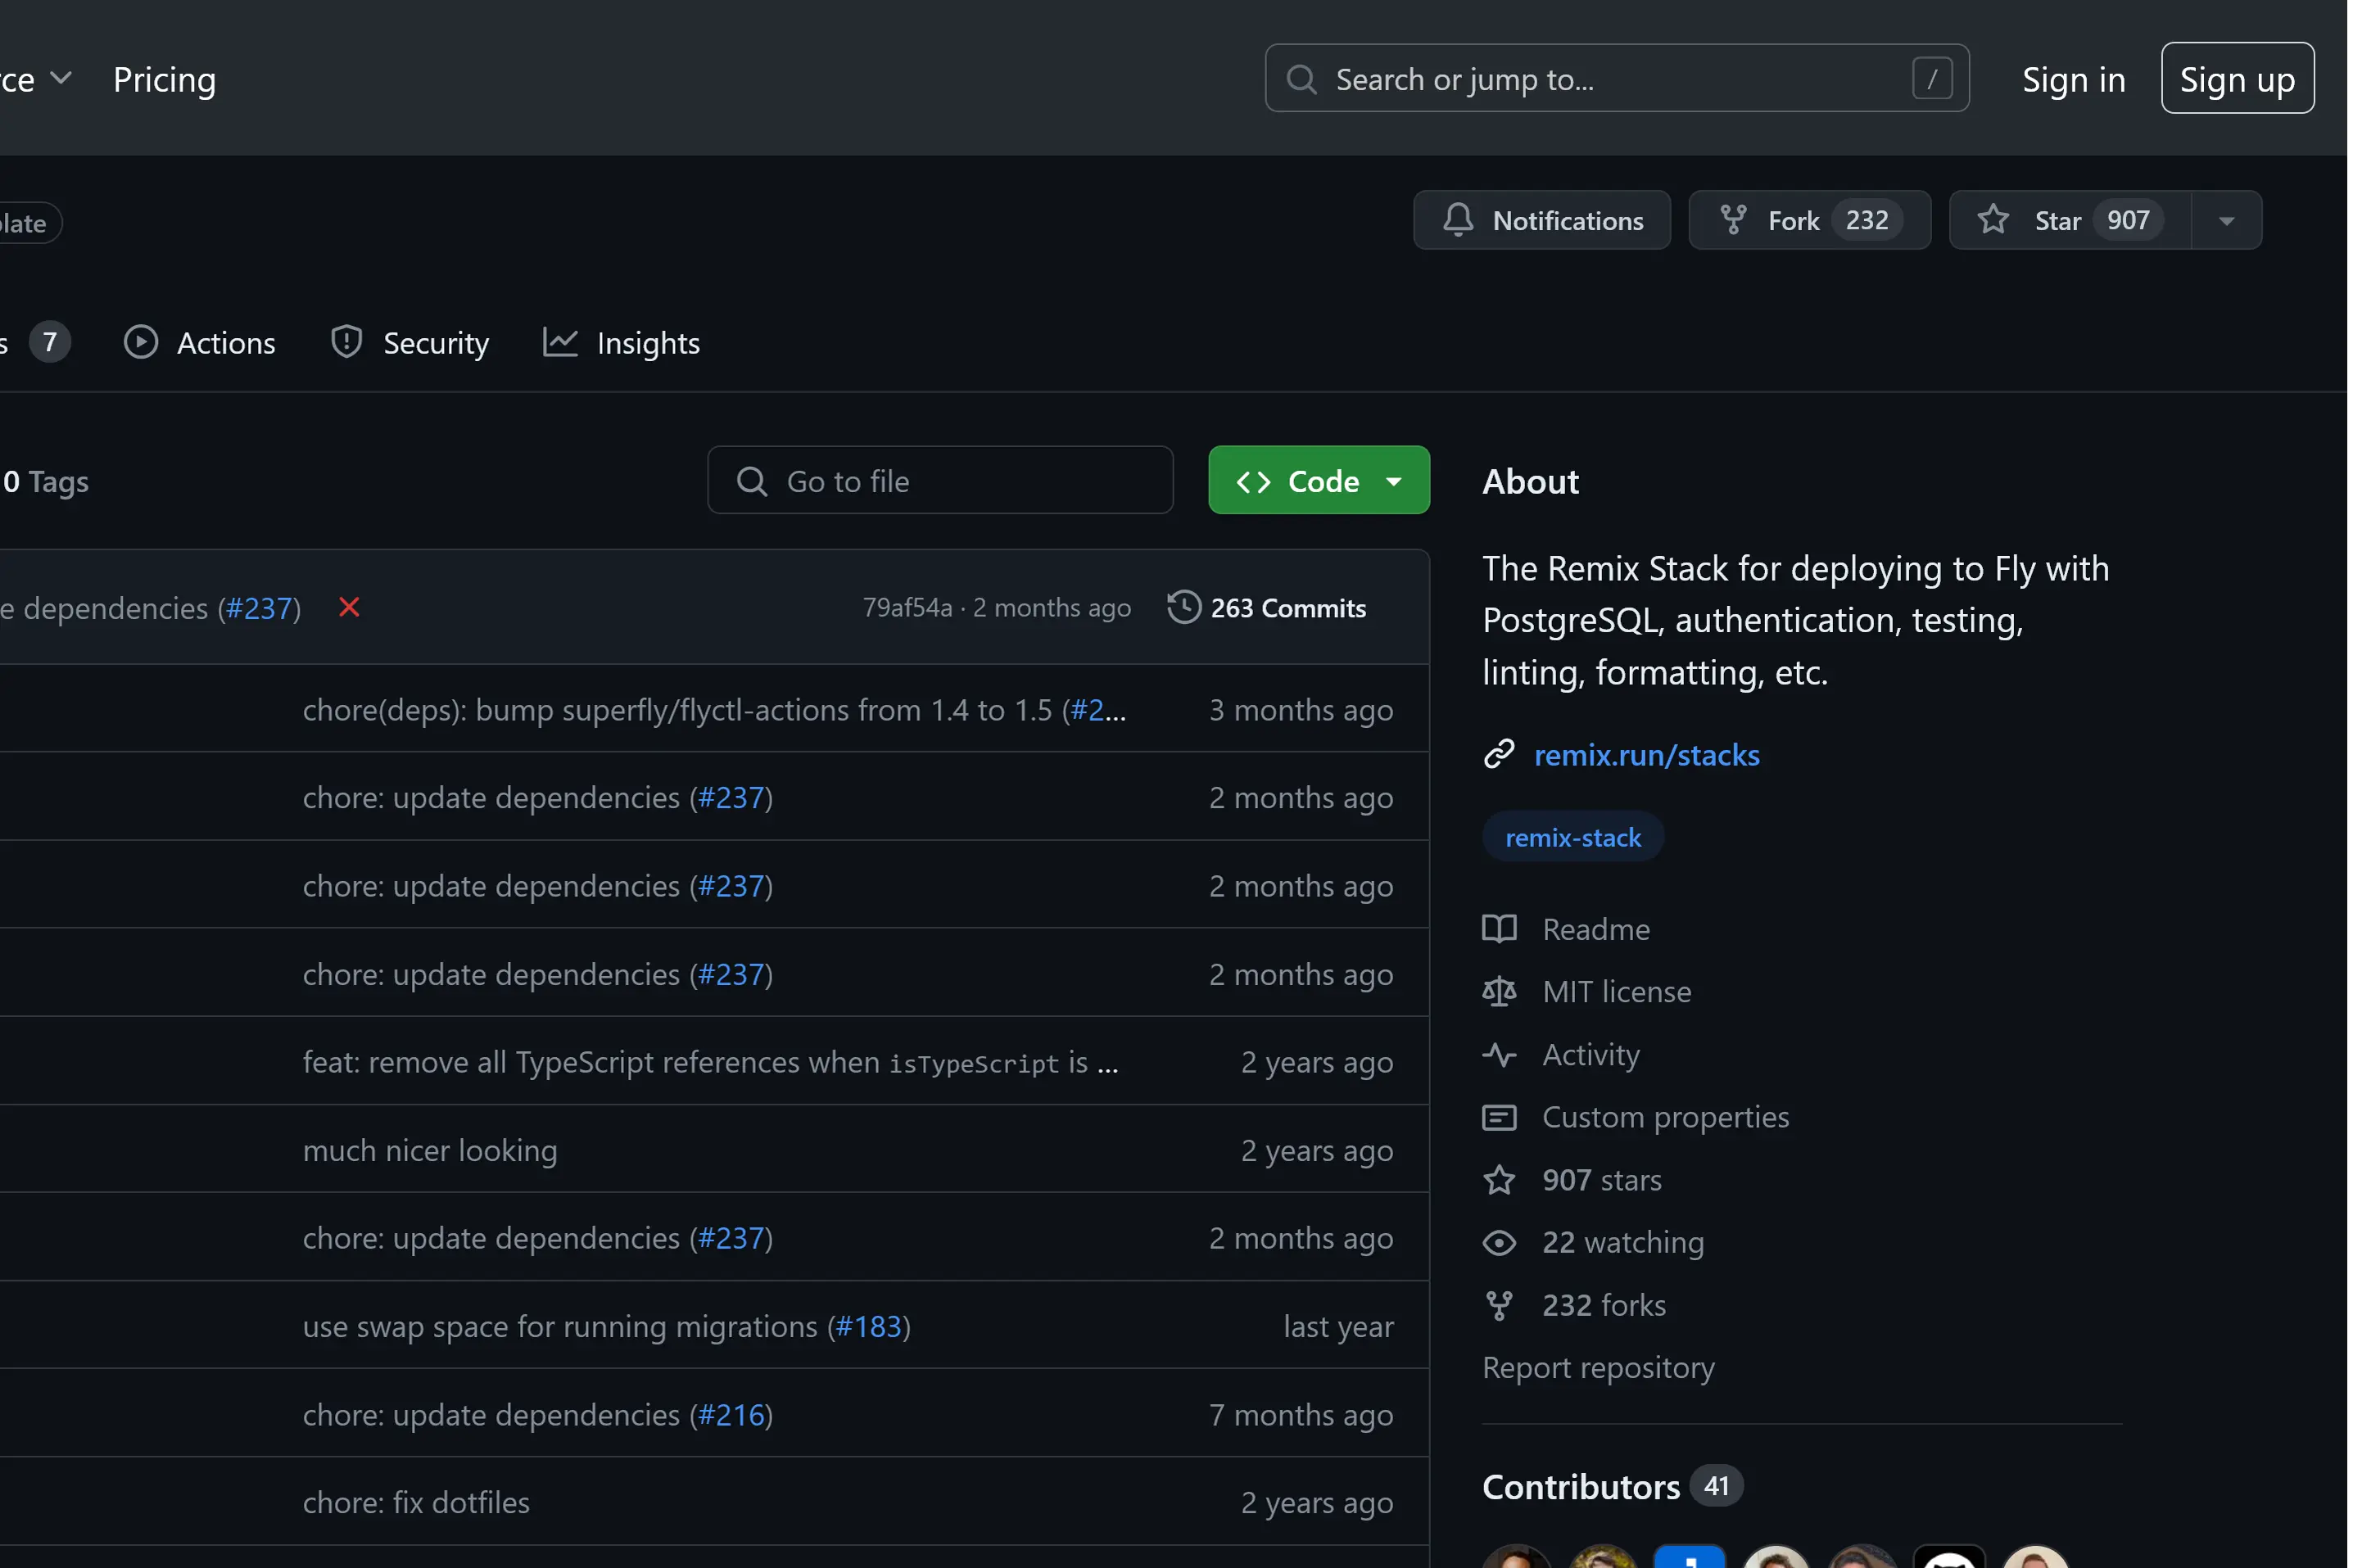Click the bell icon in Notifications

tap(1457, 220)
